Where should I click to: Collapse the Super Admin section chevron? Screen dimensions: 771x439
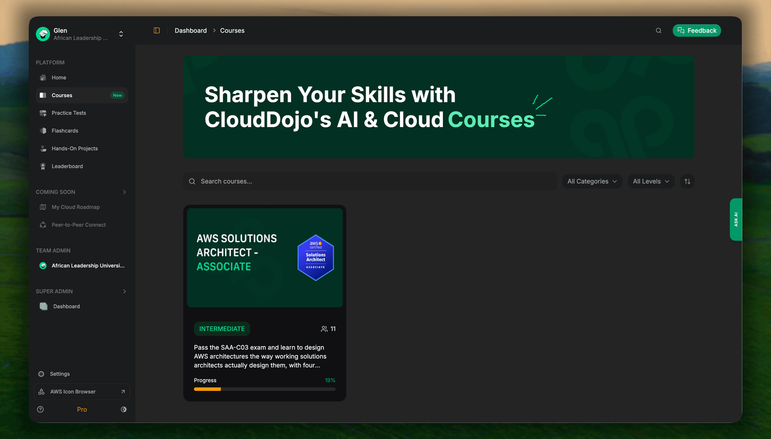[x=125, y=291]
